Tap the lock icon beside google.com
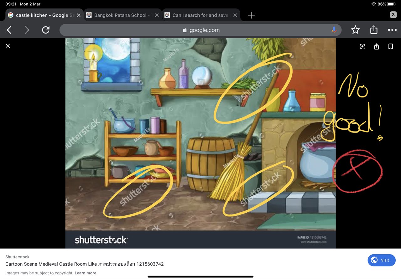 pos(185,30)
